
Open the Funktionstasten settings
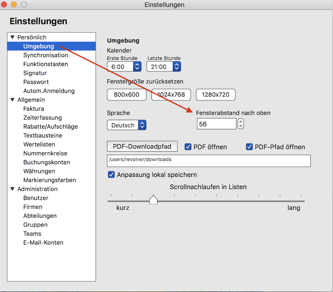click(x=45, y=64)
